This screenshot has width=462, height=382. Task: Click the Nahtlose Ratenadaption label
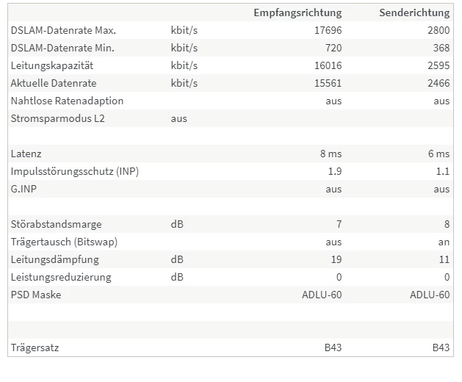tap(67, 101)
